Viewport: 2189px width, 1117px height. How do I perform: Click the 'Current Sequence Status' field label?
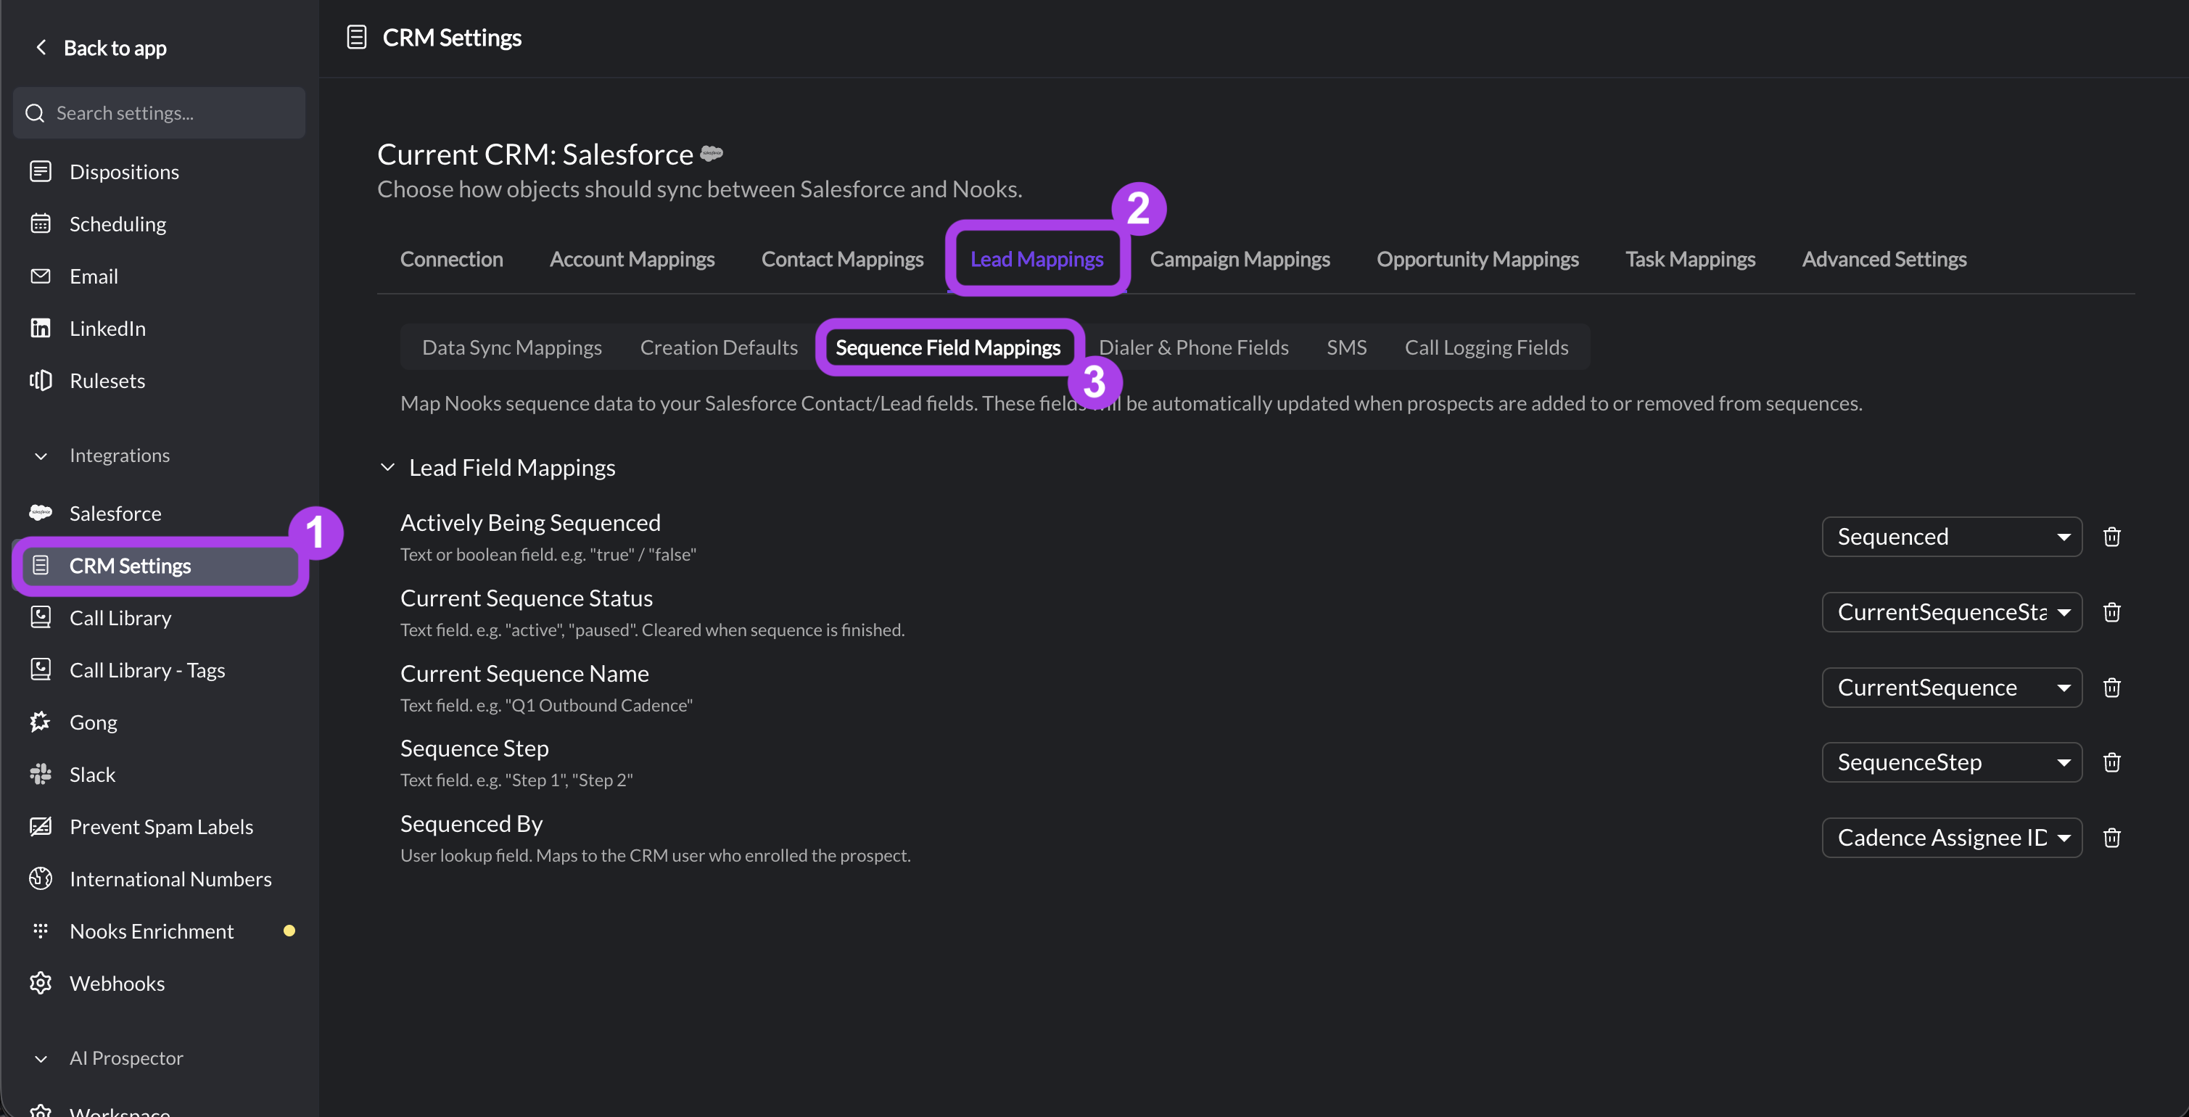click(526, 598)
